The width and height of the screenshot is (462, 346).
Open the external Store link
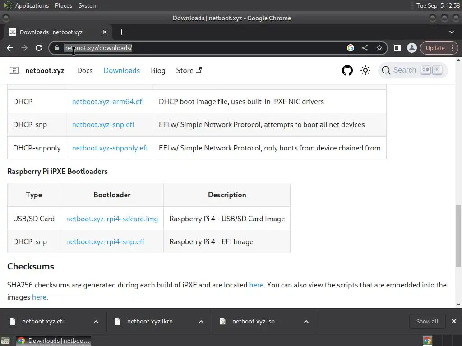(x=189, y=70)
